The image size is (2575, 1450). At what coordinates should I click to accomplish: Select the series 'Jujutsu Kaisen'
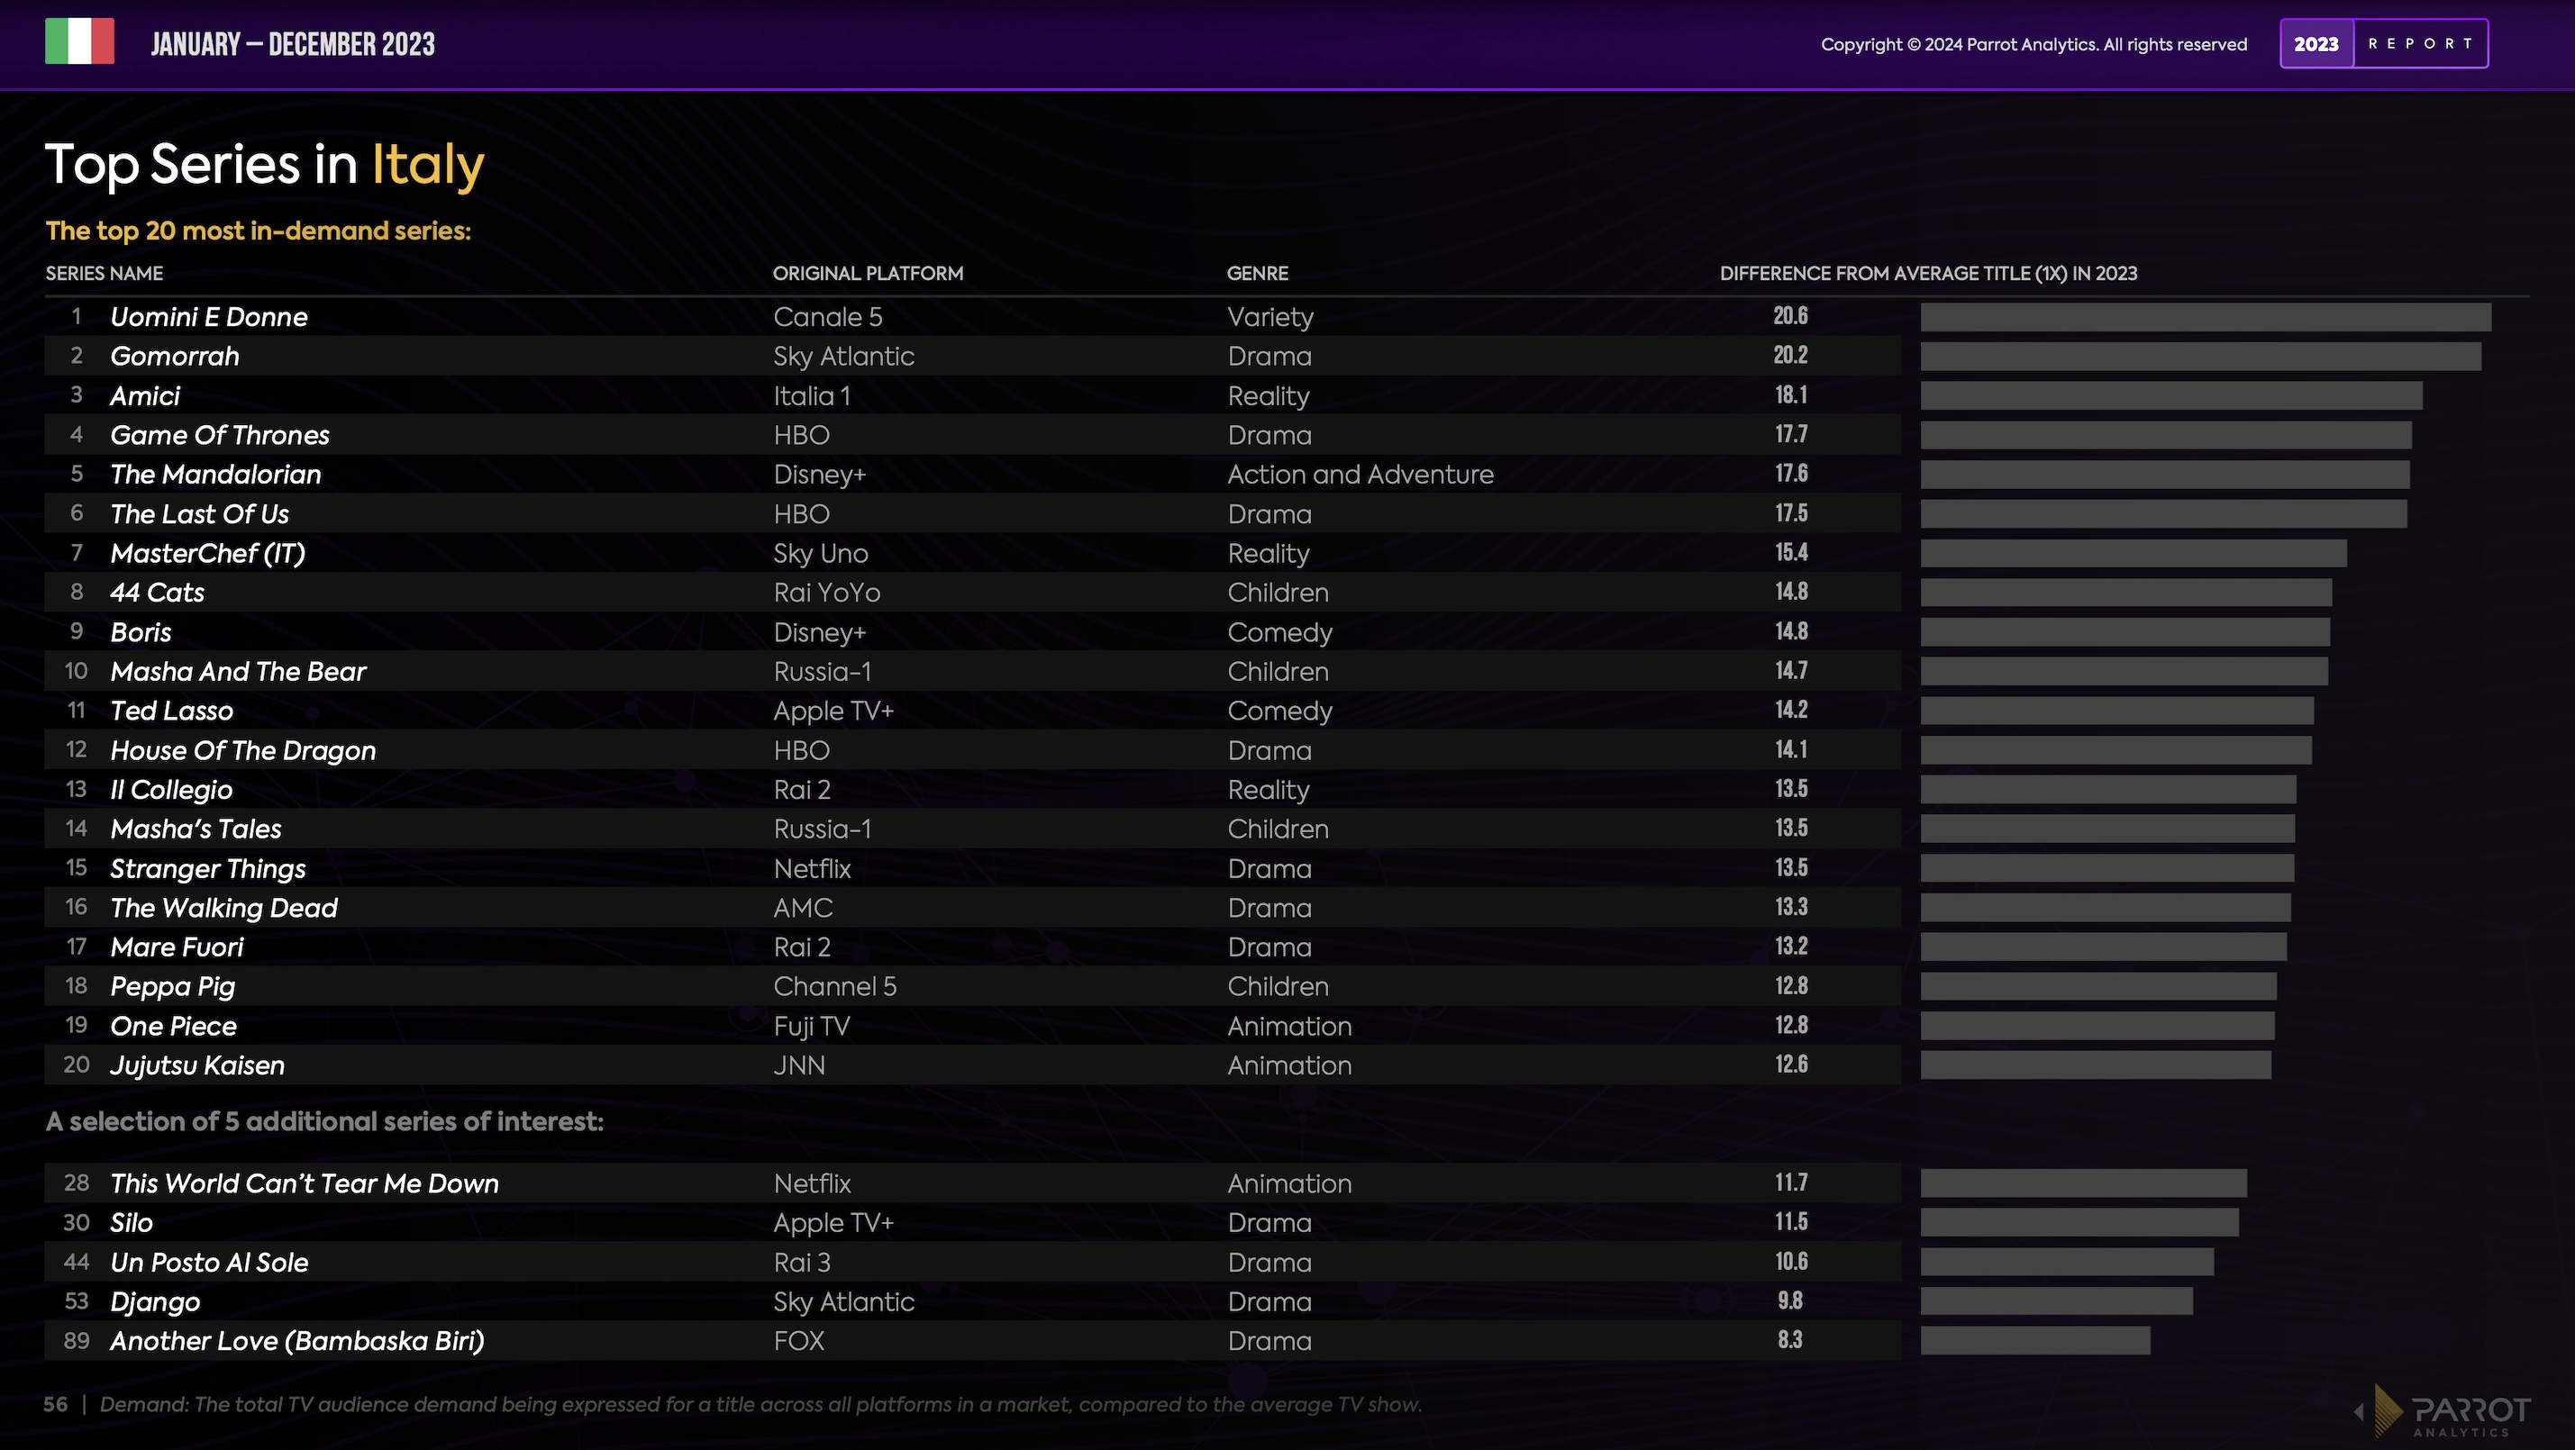pos(197,1065)
